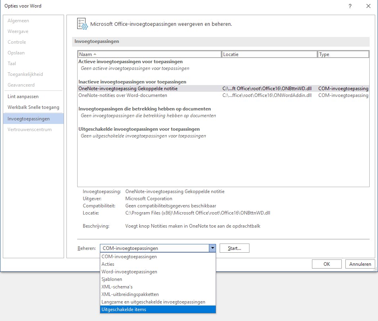Confirm with the OK button
Image resolution: width=378 pixels, height=321 pixels.
pyautogui.click(x=327, y=264)
